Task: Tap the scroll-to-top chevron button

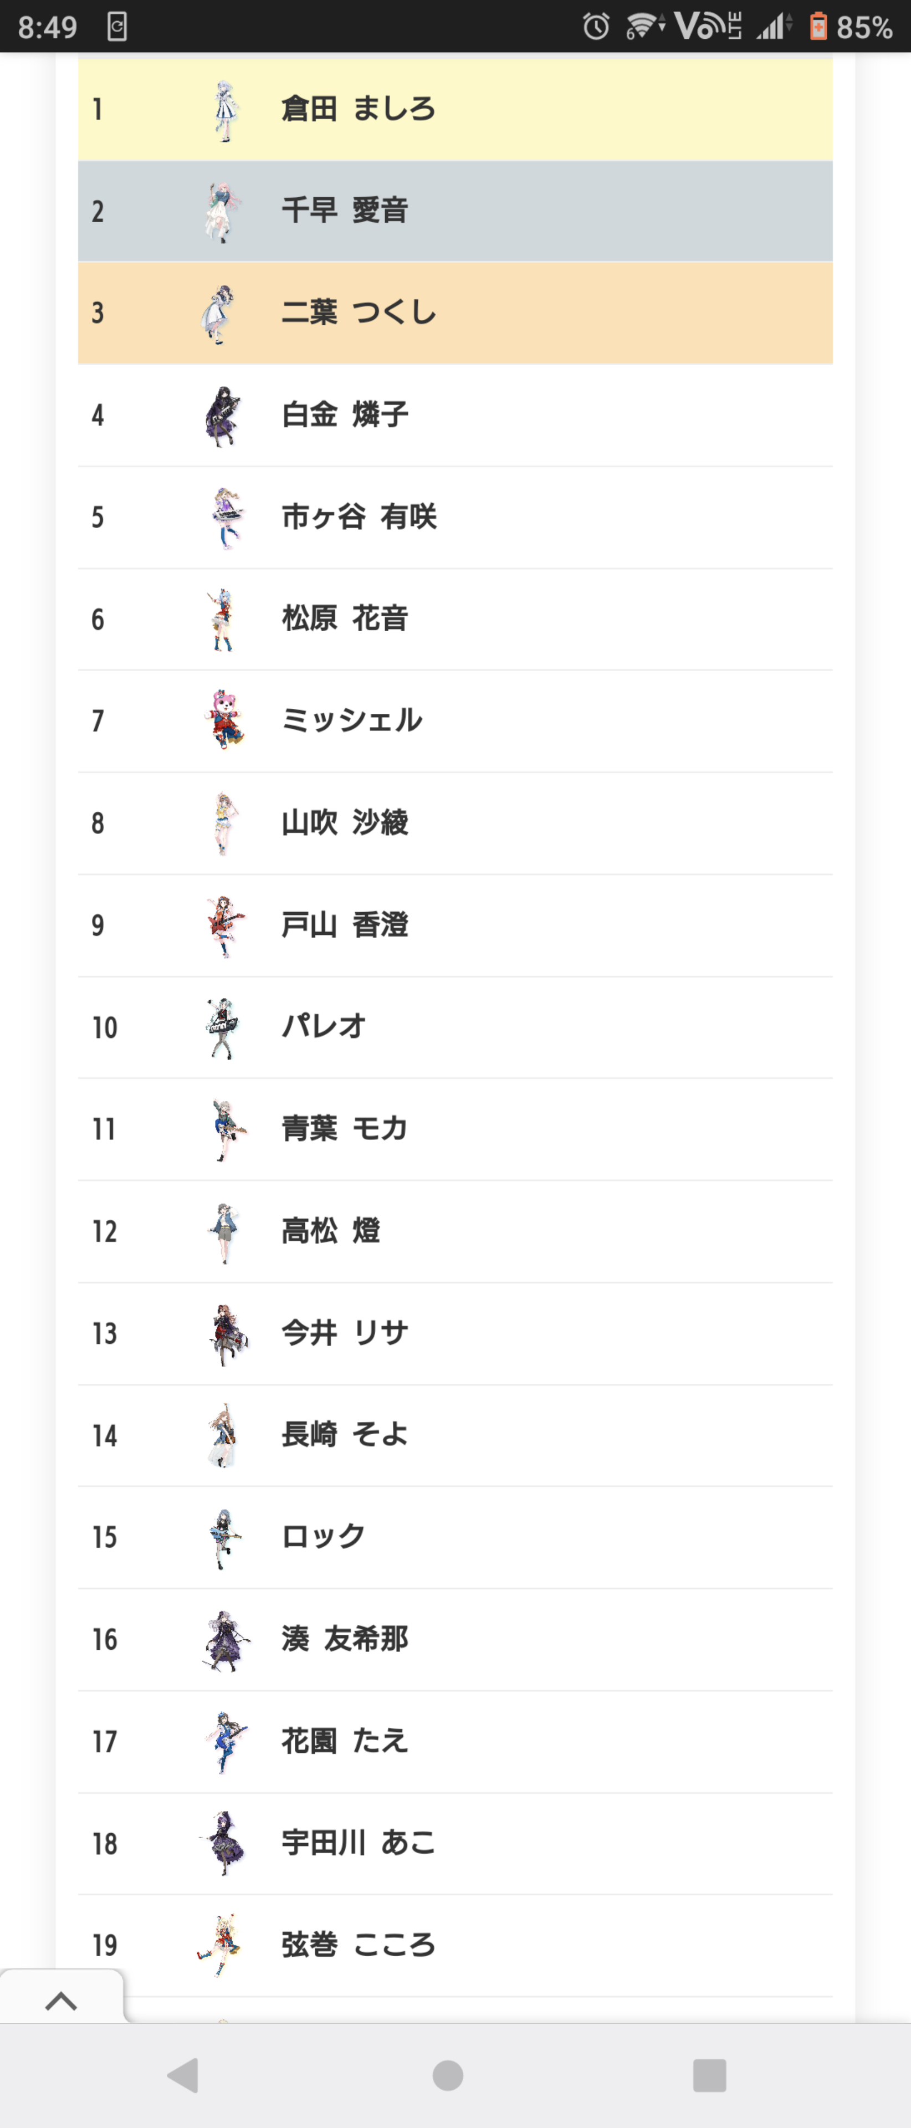Action: (61, 2001)
